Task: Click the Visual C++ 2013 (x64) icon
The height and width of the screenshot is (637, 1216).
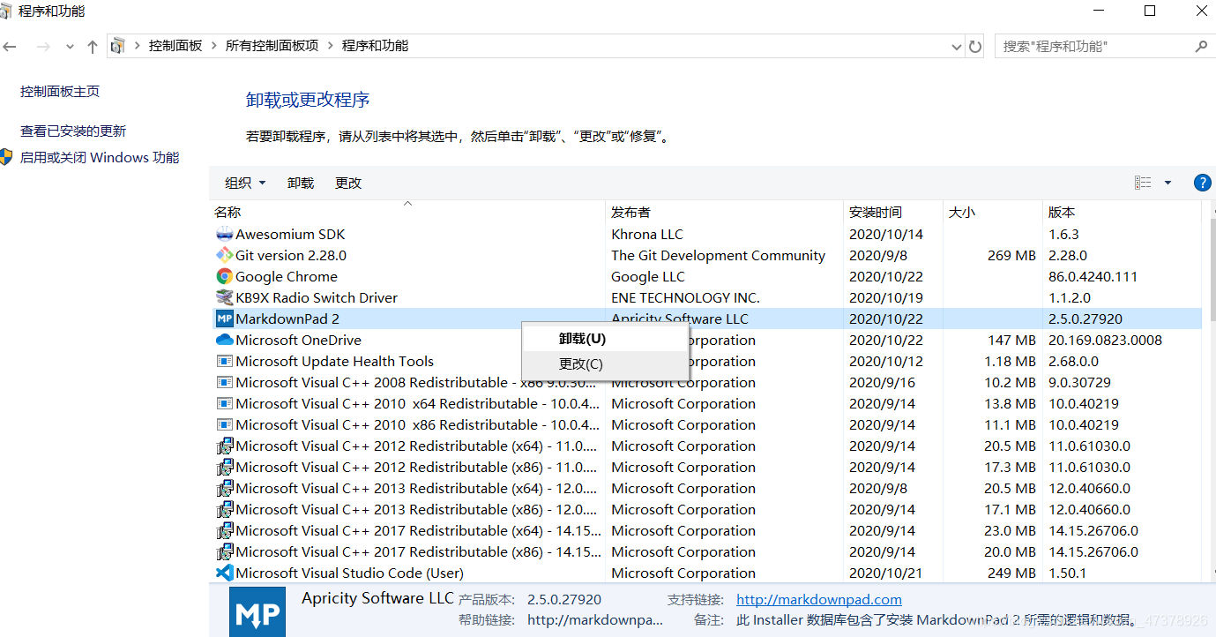Action: pos(224,488)
